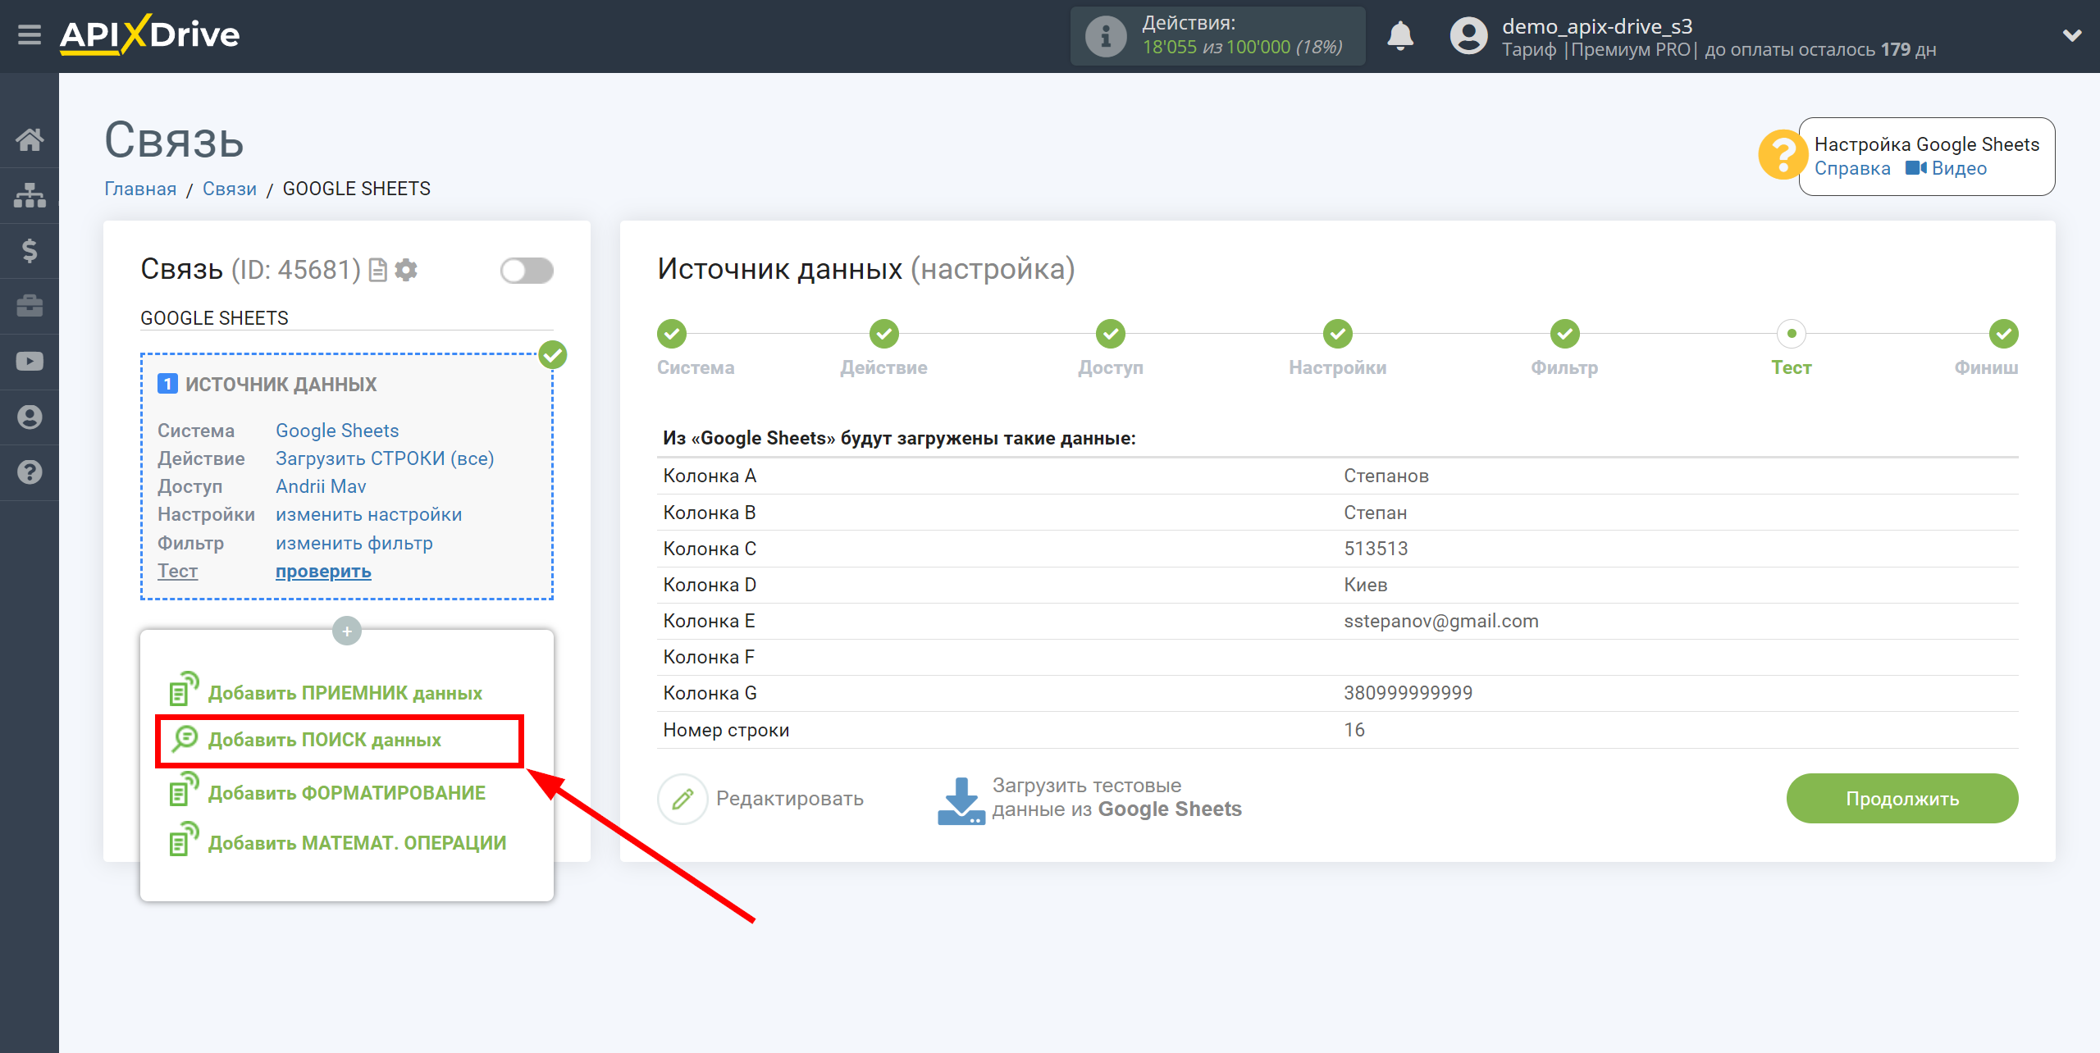Click the Киев value in Колонка D
Viewport: 2100px width, 1053px height.
click(x=1365, y=585)
